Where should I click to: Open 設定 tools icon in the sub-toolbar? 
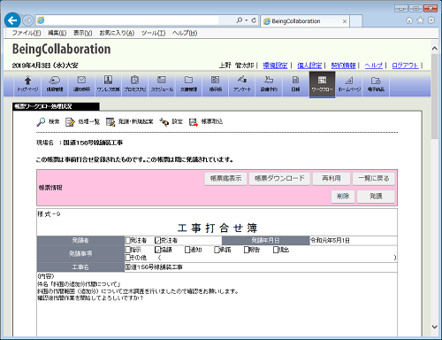coord(164,121)
